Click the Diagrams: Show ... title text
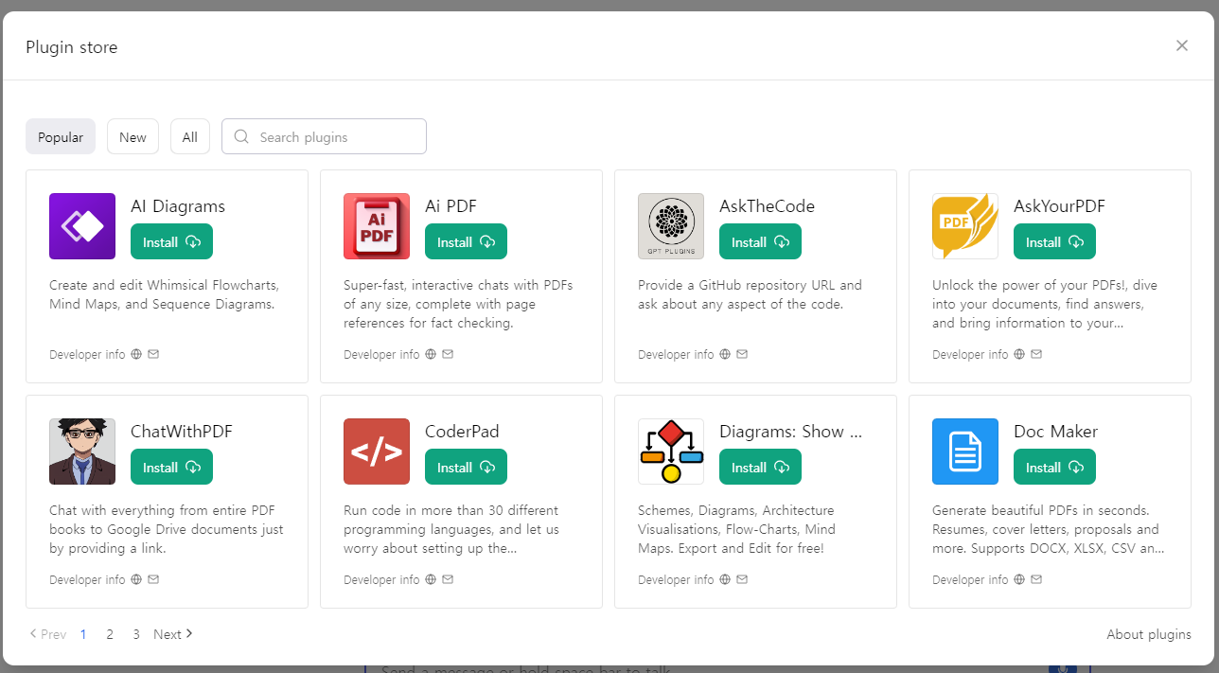 pos(790,432)
